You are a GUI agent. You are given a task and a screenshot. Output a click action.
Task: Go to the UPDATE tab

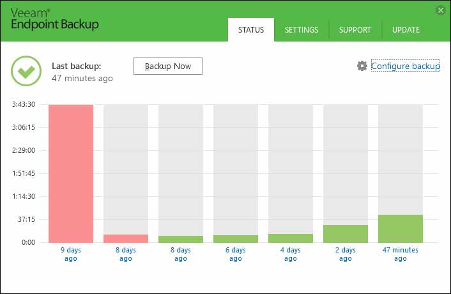[406, 29]
